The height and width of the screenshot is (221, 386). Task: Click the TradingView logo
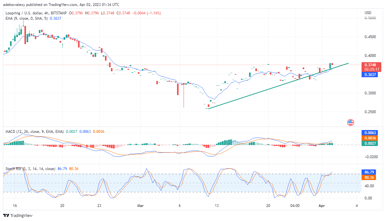point(18,215)
